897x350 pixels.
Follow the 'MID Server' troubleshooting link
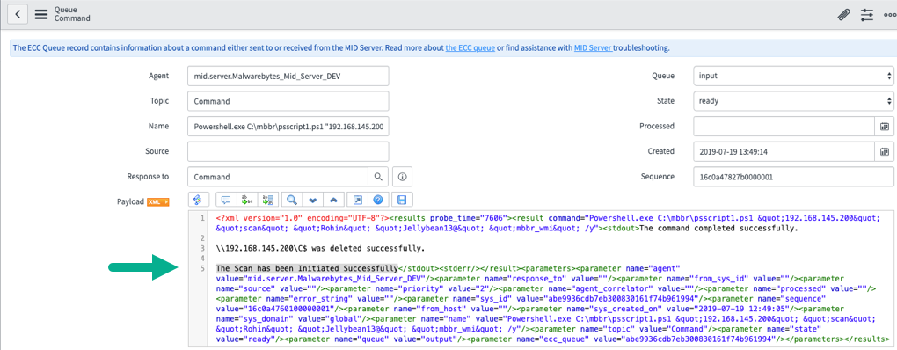coord(594,48)
